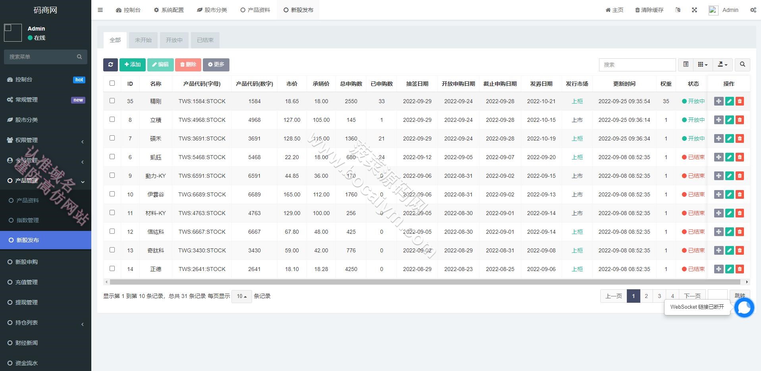Click the refresh table button
Image resolution: width=761 pixels, height=371 pixels.
pos(110,65)
